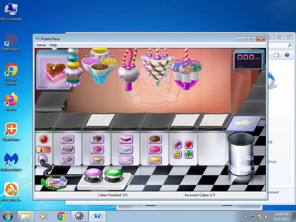Return to Purble Place village home icon
296x222 pixels.
(x=55, y=183)
